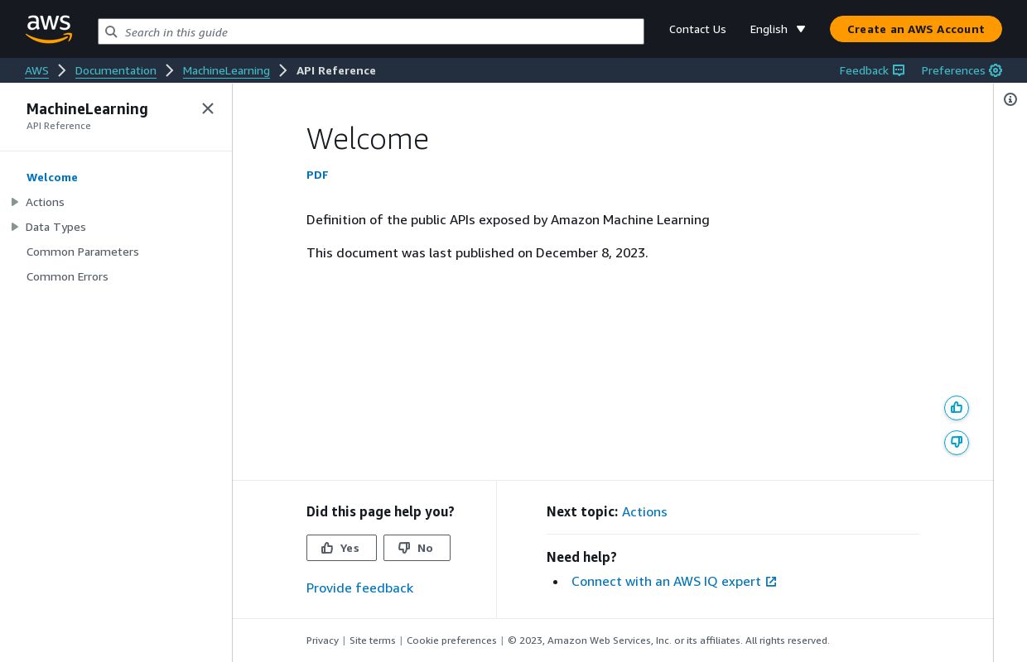Click the Feedback link in header bar
Viewport: 1027px width, 662px height.
click(871, 70)
